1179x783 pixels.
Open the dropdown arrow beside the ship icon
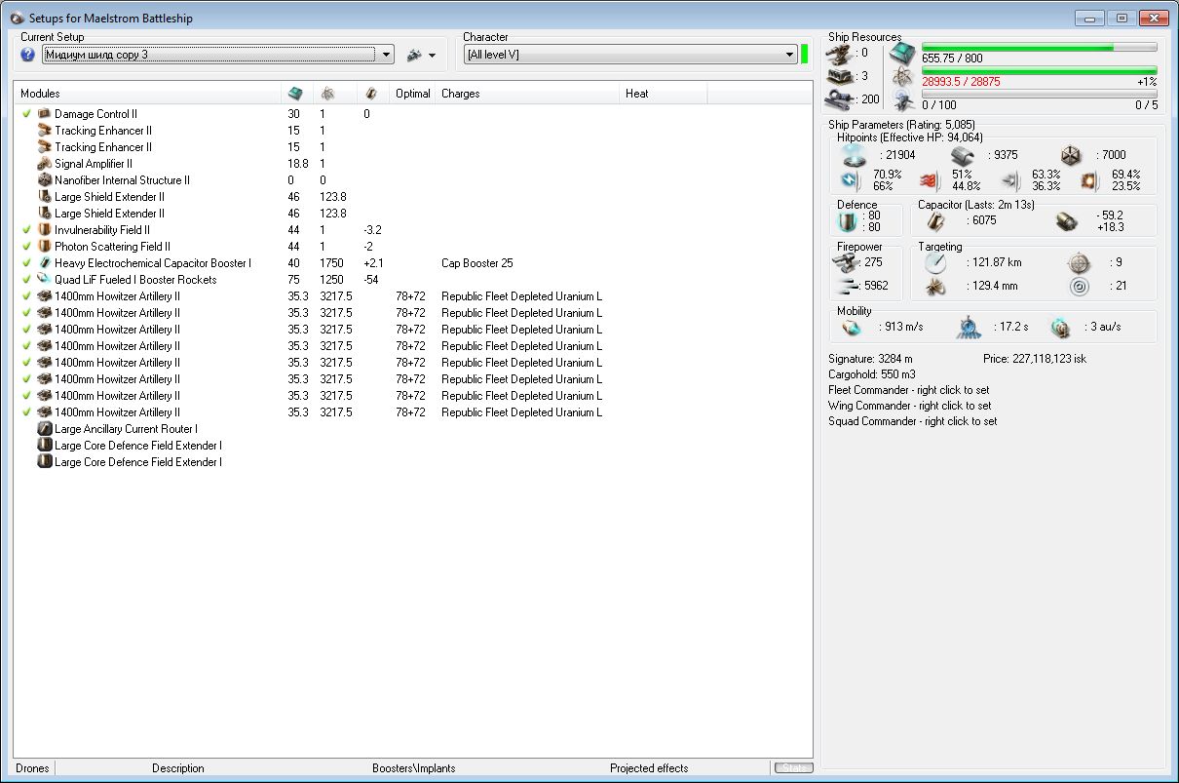click(432, 56)
